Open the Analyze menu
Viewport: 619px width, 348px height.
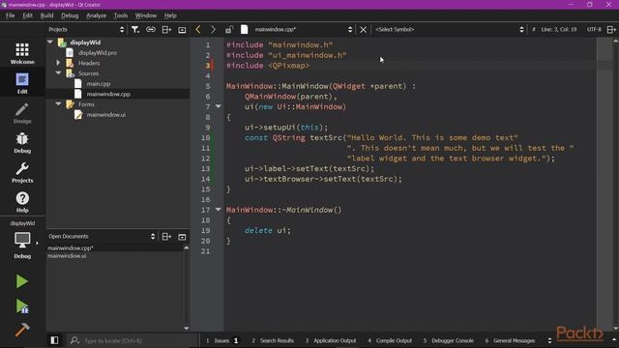pyautogui.click(x=96, y=15)
